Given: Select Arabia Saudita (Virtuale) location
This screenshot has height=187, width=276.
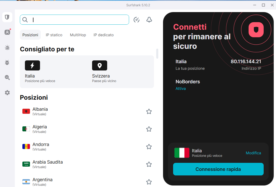Looking at the screenshot, I should 87,164.
